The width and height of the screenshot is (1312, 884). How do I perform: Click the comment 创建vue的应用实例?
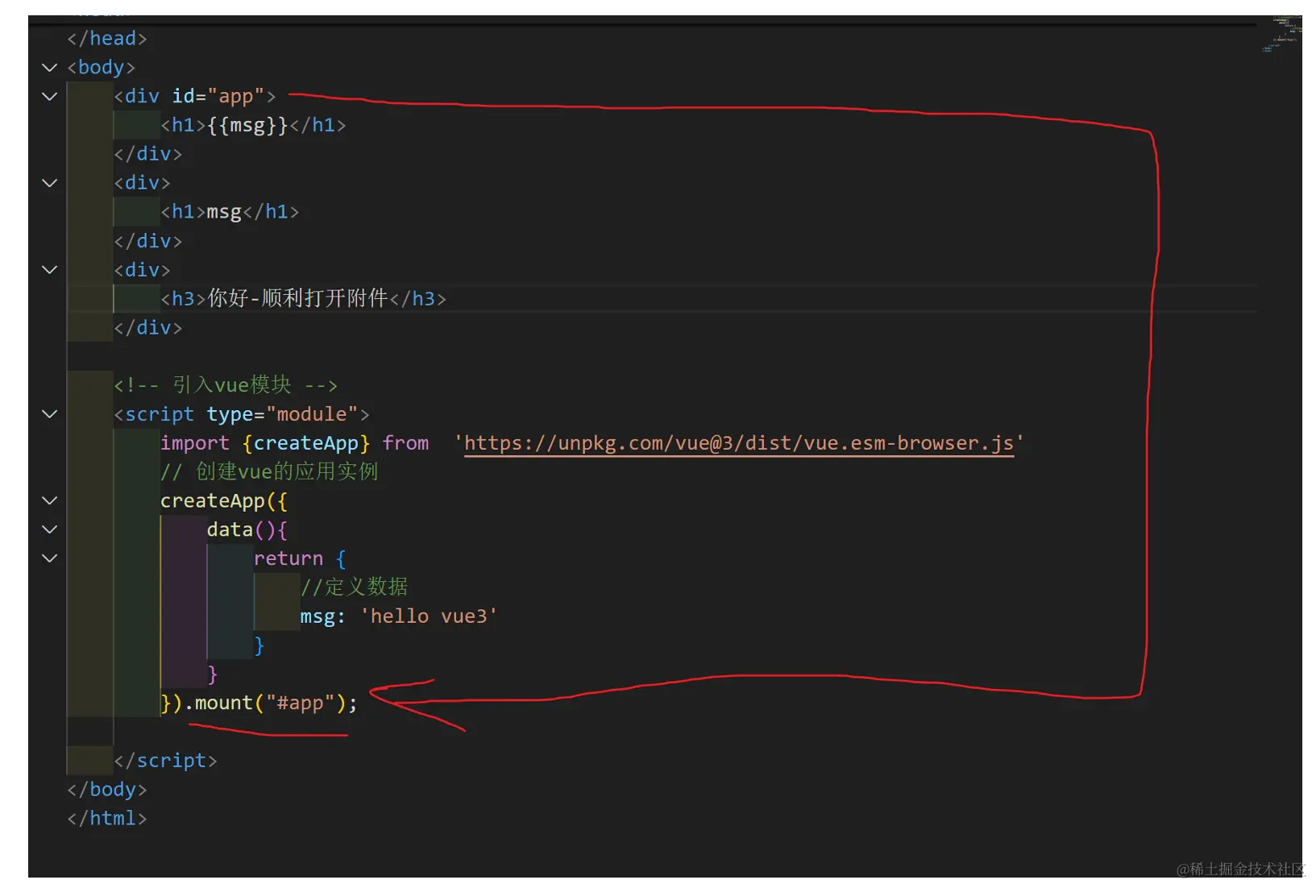269,471
